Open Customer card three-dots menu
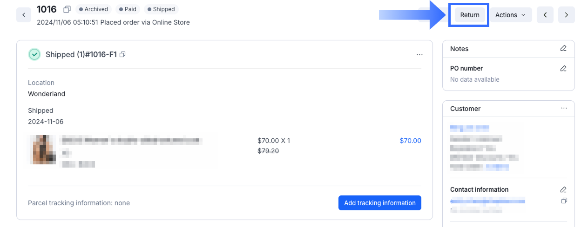 564,108
